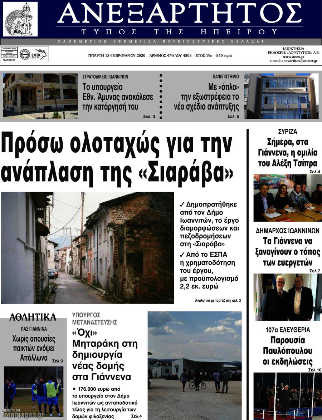Click the bullet starting Δημοπρατήθηκε από τον Δήμο

tap(209, 224)
